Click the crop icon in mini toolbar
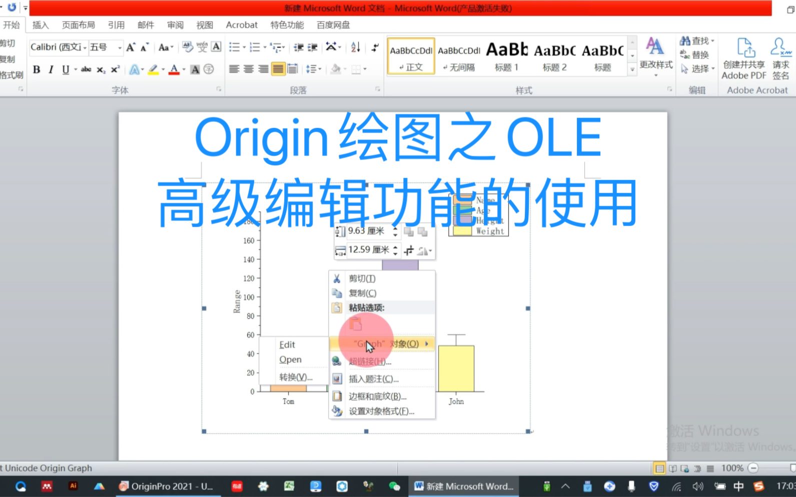This screenshot has width=796, height=497. click(x=409, y=250)
